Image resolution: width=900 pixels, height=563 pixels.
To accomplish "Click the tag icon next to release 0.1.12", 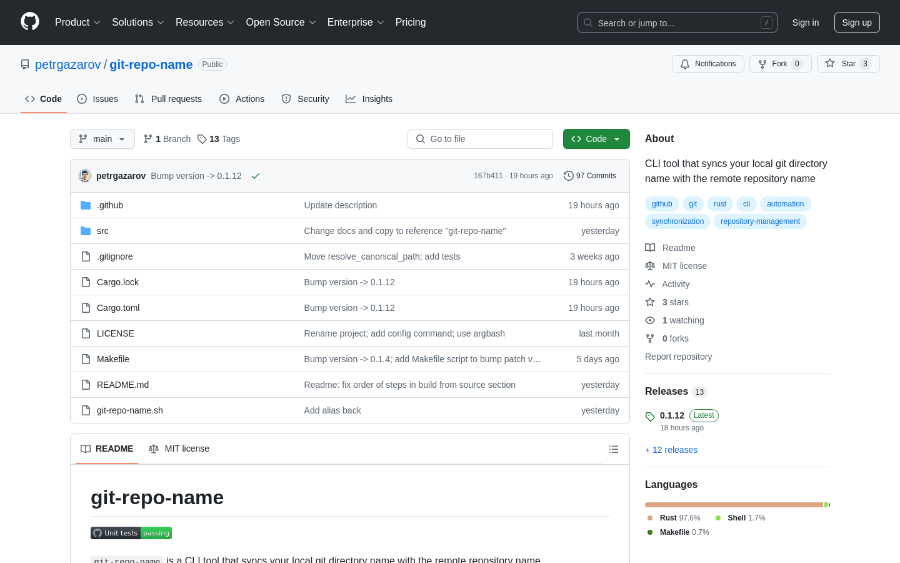I will point(650,417).
